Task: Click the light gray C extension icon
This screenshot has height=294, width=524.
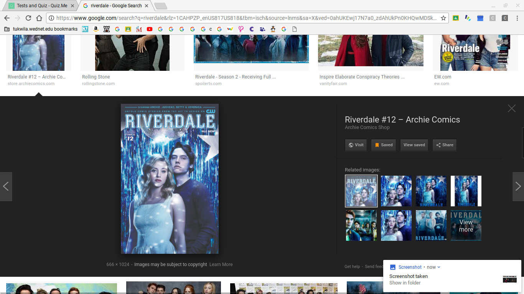Action: (493, 18)
